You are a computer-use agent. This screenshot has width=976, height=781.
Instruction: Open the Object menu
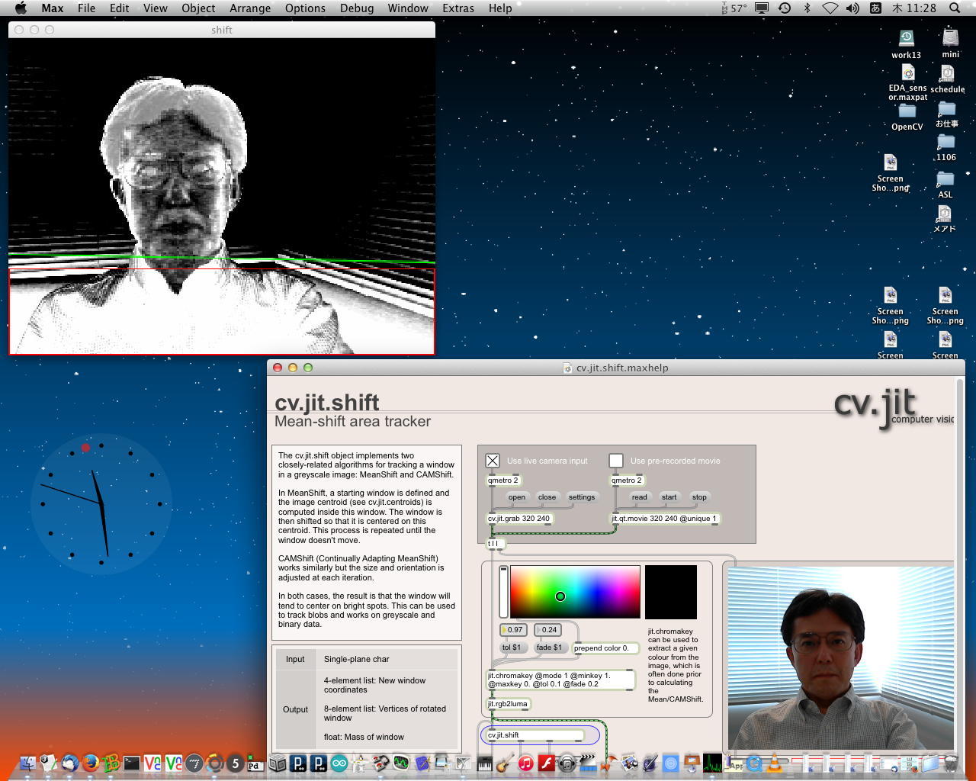coord(198,8)
